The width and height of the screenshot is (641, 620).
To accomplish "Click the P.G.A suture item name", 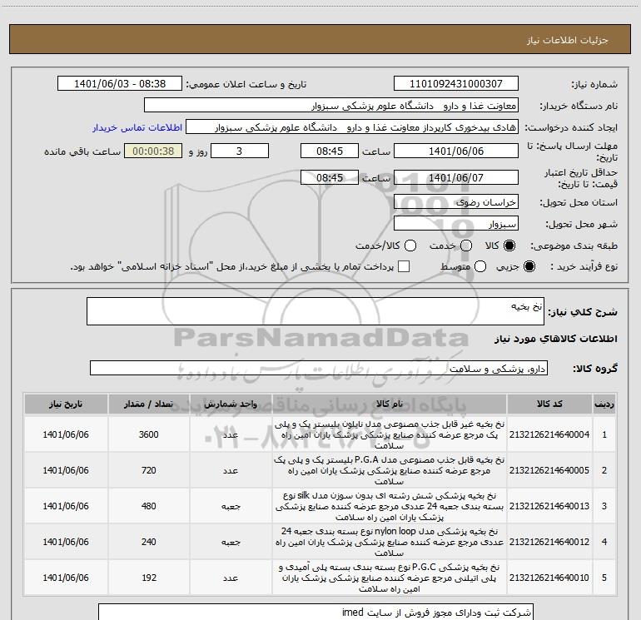I will pos(390,470).
